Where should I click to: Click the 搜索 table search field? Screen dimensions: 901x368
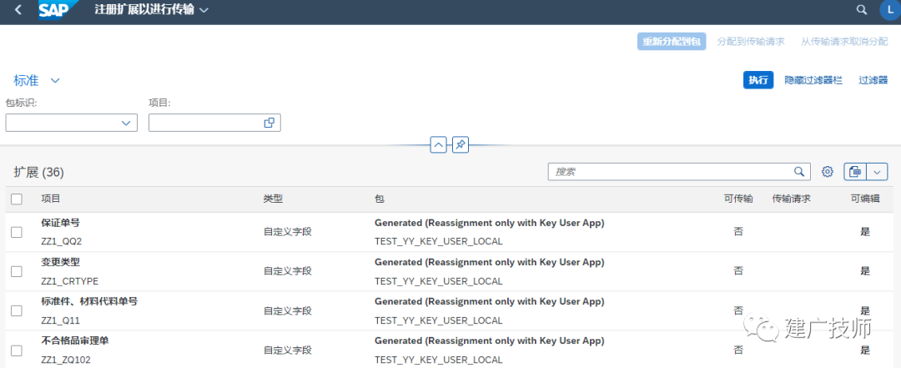(679, 171)
